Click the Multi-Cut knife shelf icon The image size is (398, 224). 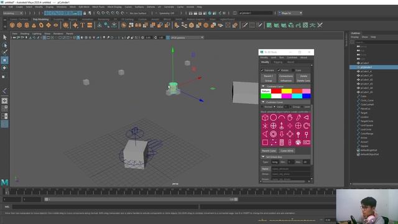coord(244,25)
